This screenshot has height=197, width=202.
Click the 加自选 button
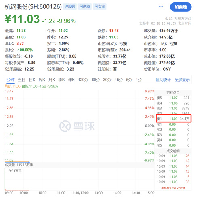(x=181, y=7)
